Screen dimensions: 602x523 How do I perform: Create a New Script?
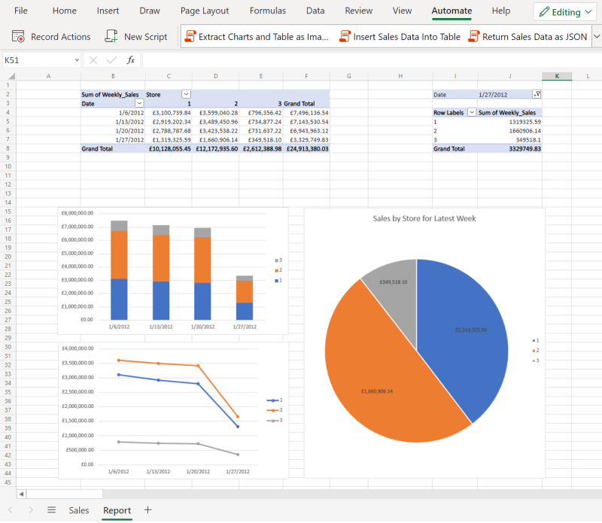point(136,37)
